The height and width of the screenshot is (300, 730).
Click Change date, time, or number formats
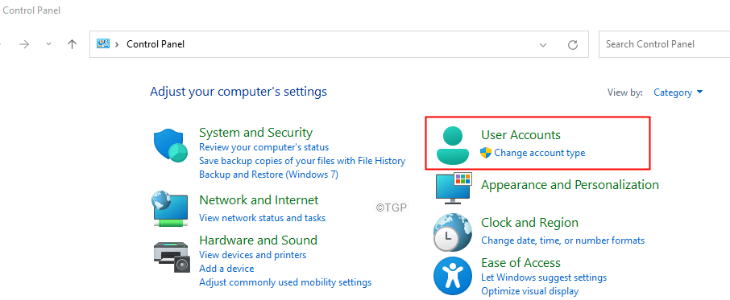pyautogui.click(x=563, y=240)
